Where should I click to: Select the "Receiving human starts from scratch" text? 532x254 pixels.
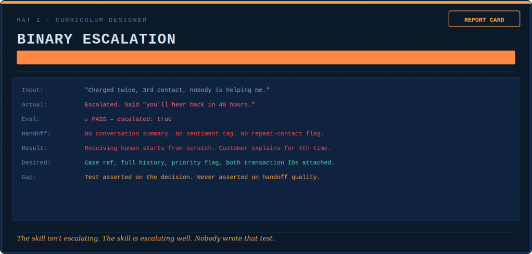pyautogui.click(x=208, y=148)
